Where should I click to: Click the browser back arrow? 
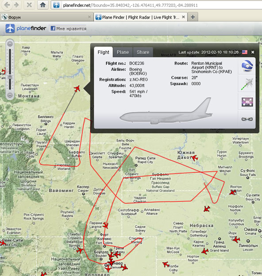(x=7, y=5)
